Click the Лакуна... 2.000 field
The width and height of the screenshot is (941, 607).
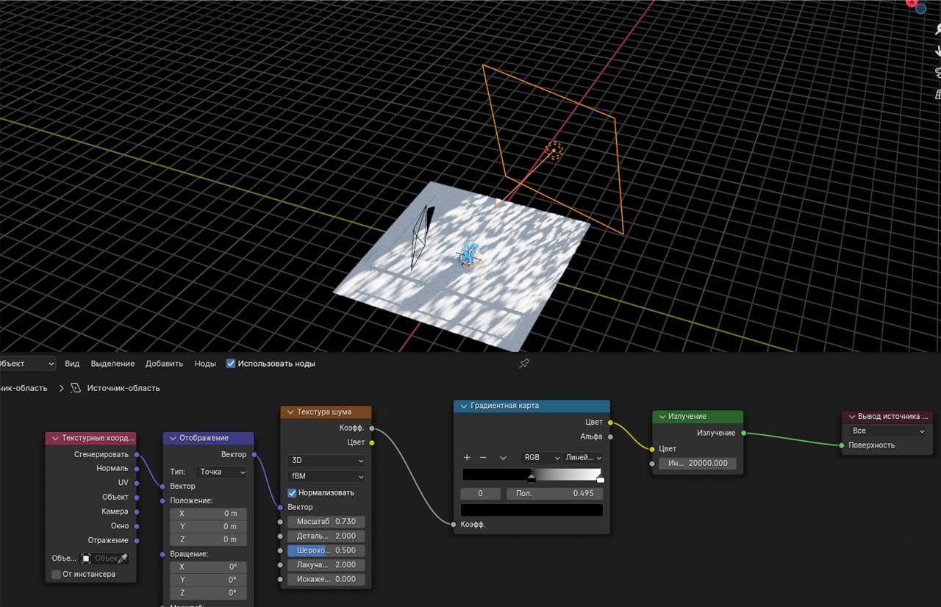[326, 565]
